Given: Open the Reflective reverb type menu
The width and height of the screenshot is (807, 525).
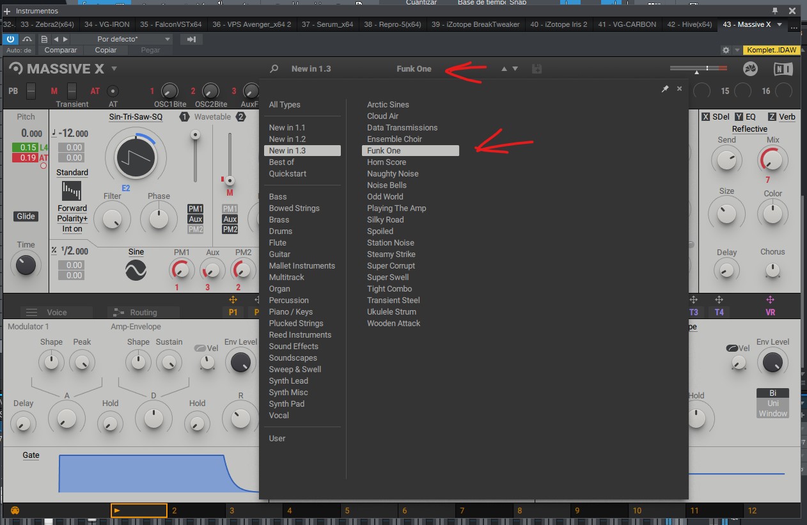Looking at the screenshot, I should click(x=749, y=129).
